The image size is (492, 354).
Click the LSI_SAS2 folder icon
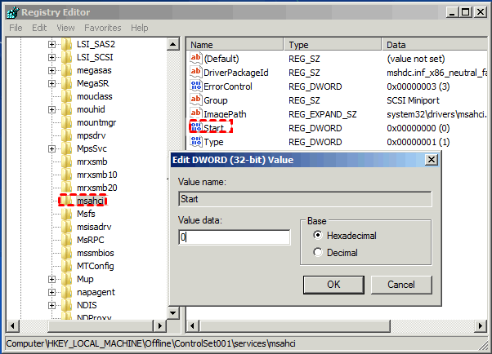(66, 44)
